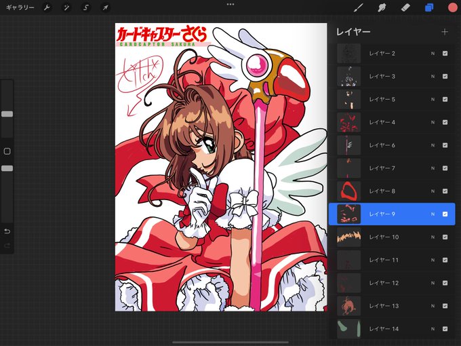Select the レイヤー 10 thumbnail
Viewport: 461px width, 346px height.
point(348,237)
